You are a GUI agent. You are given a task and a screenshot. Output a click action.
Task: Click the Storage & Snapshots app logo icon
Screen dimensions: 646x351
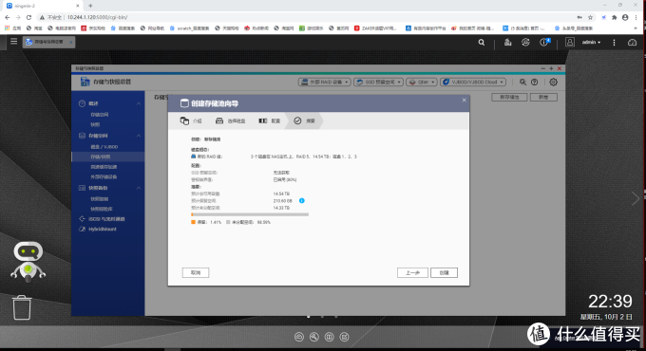pyautogui.click(x=85, y=82)
